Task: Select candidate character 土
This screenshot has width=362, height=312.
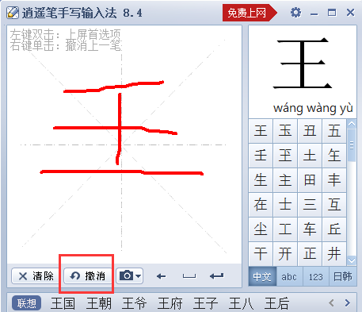Action: click(310, 156)
